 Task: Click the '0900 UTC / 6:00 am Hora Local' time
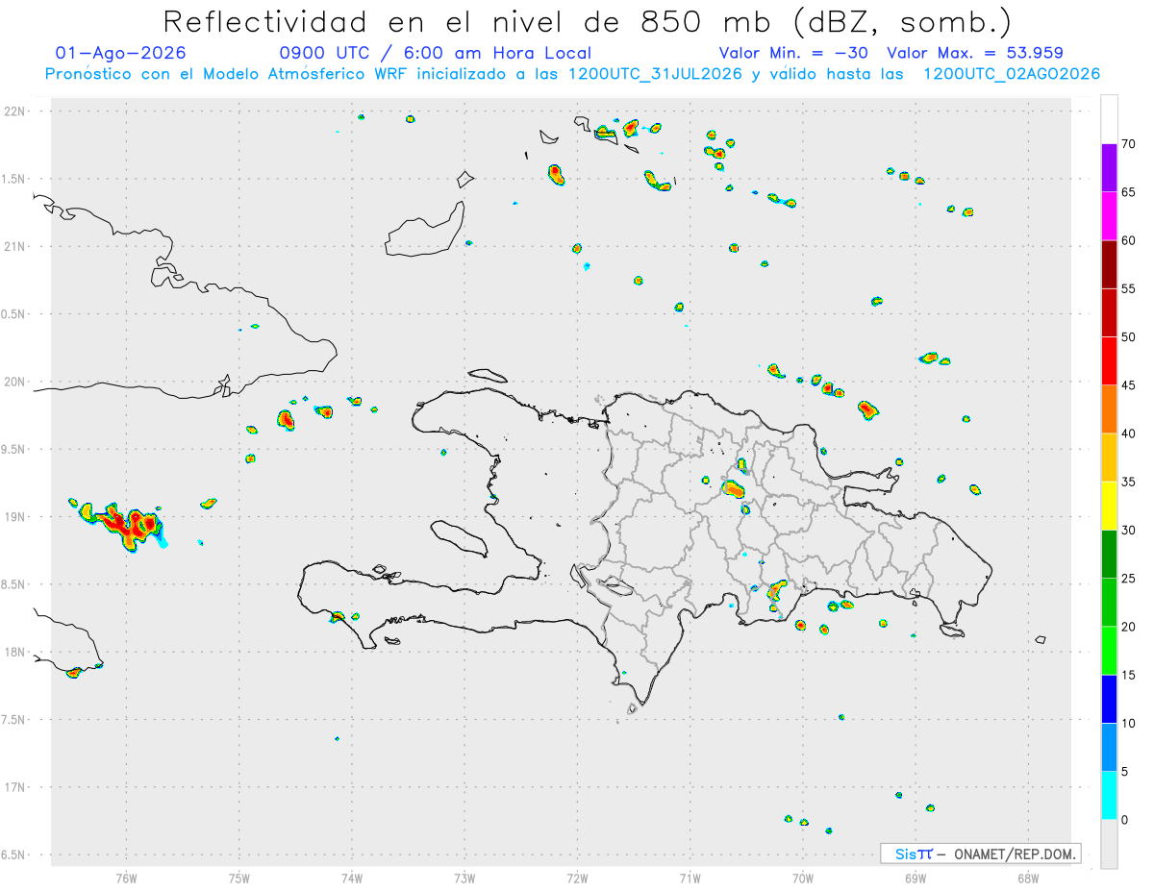(x=436, y=53)
